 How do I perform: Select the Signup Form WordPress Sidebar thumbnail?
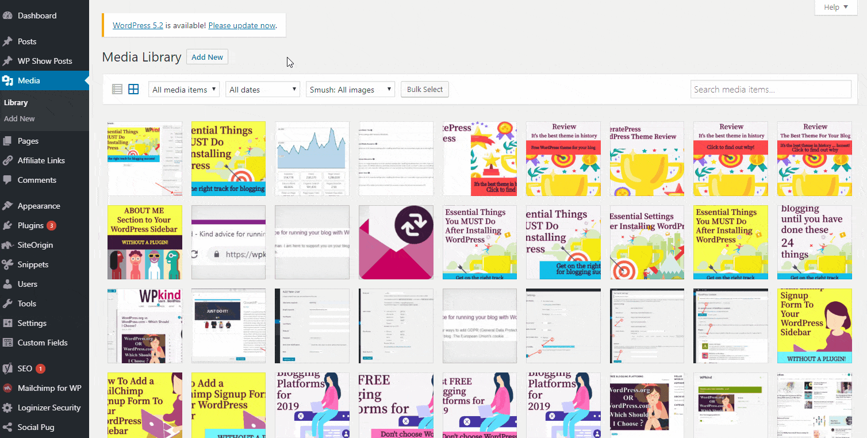[x=815, y=326]
